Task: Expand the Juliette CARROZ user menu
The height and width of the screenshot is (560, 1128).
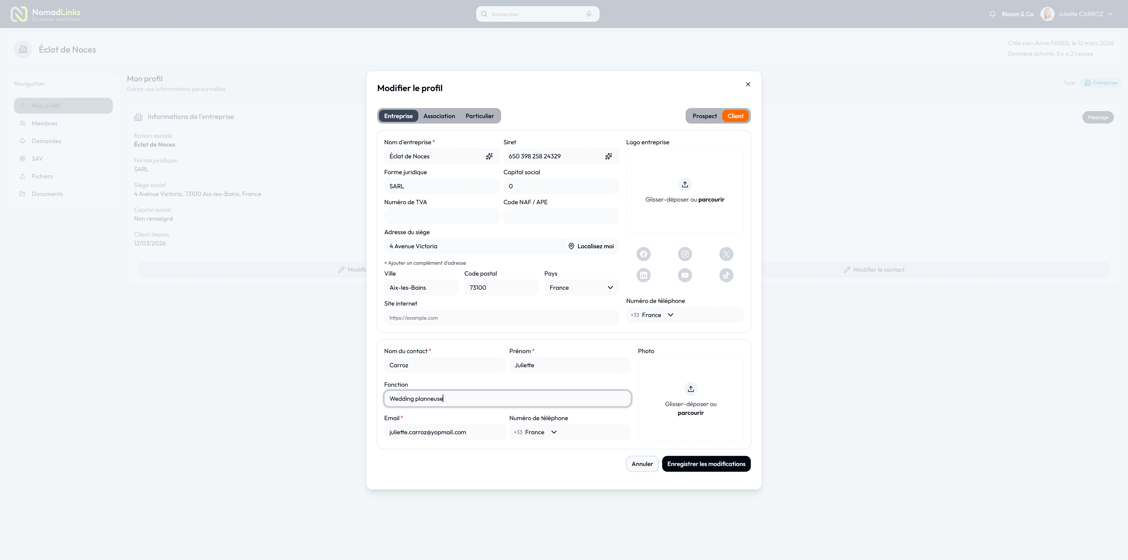Action: pos(1110,14)
